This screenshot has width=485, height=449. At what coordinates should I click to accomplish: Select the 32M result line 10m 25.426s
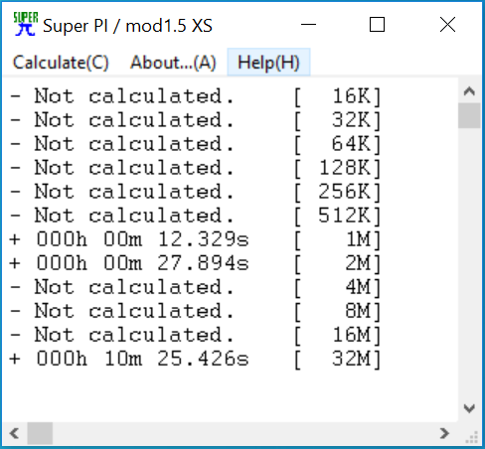[x=196, y=359]
